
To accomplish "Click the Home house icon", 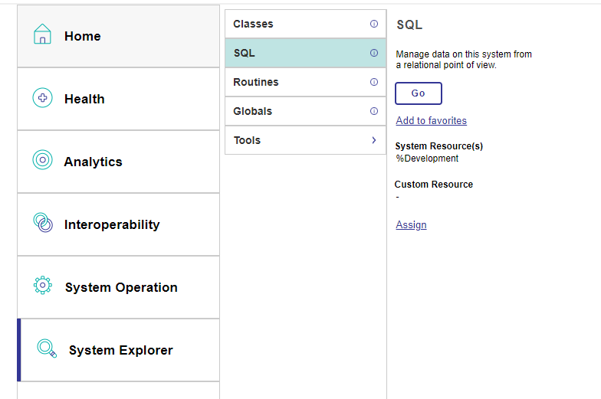I will click(42, 34).
